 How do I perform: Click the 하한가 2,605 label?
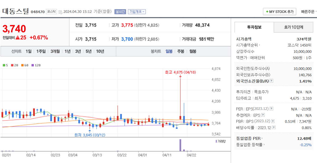coord(147,39)
